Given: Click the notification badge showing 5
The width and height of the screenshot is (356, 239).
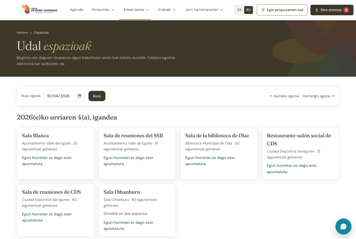Looking at the screenshot, I should pyautogui.click(x=346, y=10).
